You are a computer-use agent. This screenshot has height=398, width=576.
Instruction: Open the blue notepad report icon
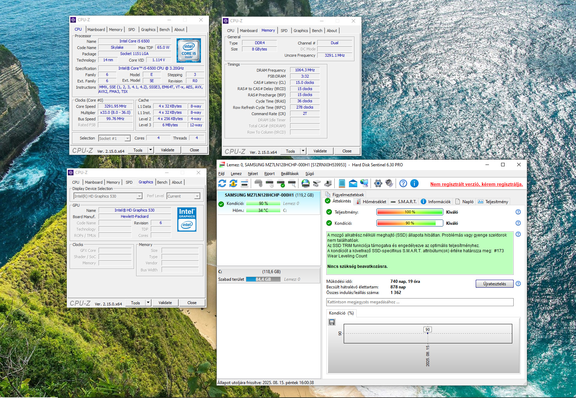point(342,183)
